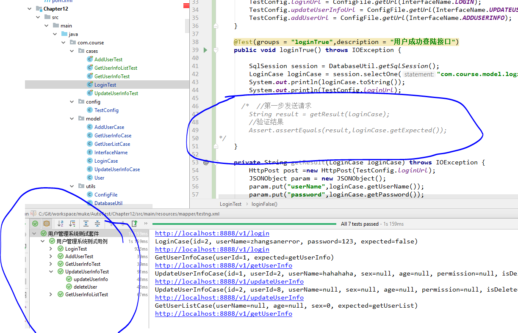The width and height of the screenshot is (518, 333).
Task: Open DatabaseUtil class under utils
Action: [108, 203]
